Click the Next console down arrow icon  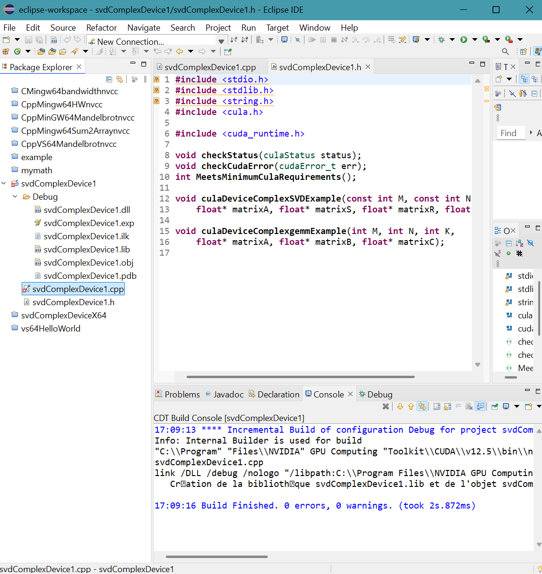pyautogui.click(x=400, y=406)
